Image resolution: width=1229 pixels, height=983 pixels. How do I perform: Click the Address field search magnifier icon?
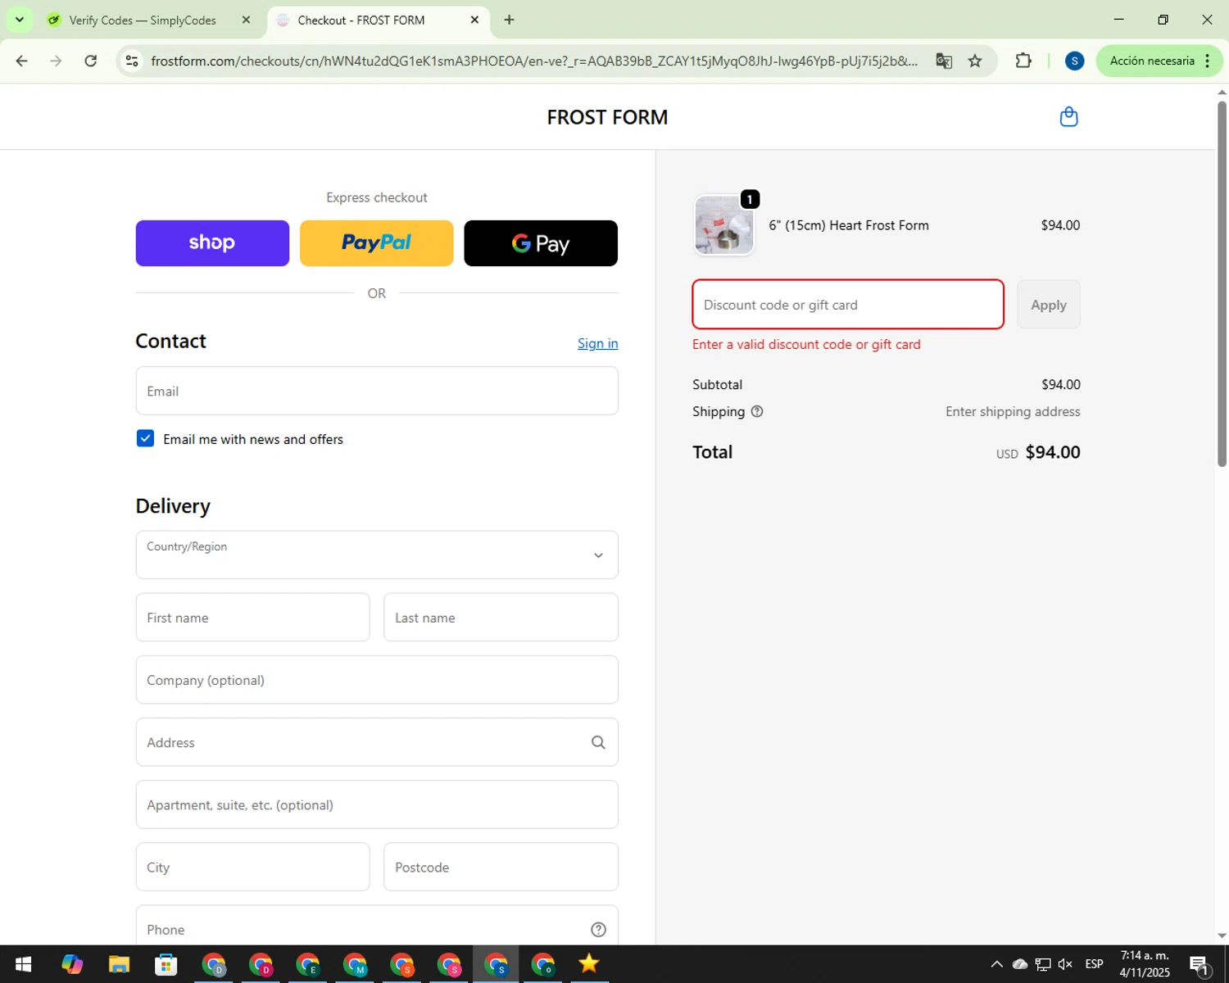[x=598, y=742]
